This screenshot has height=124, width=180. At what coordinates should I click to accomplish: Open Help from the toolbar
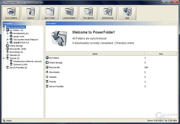pos(127,13)
